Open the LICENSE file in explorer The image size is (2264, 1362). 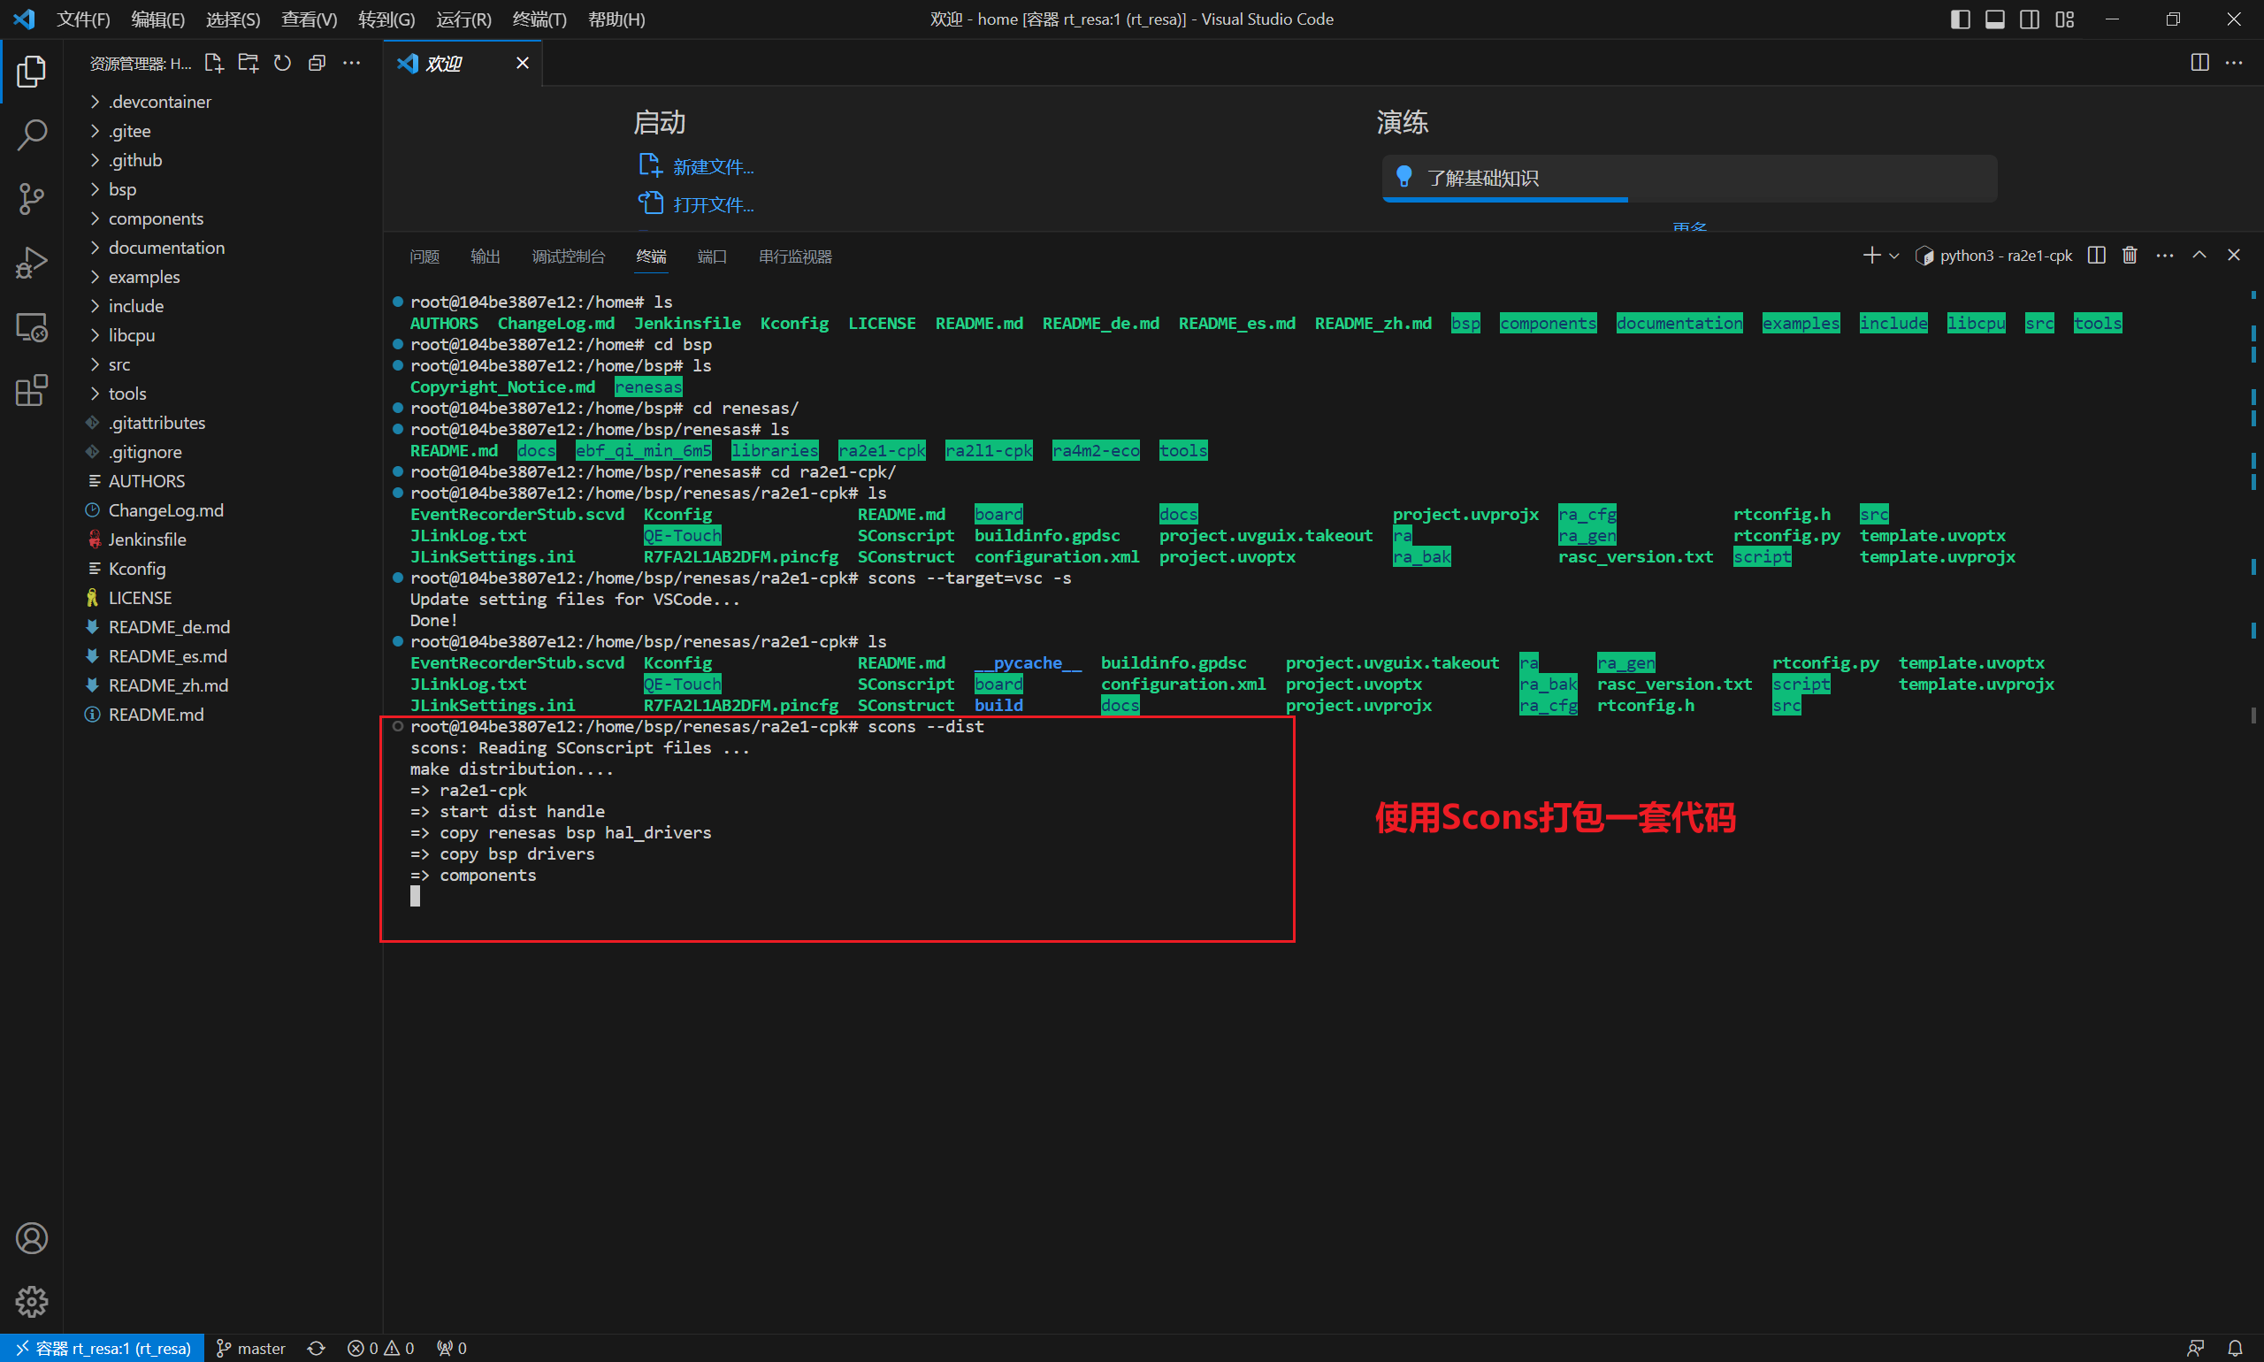pyautogui.click(x=225, y=599)
